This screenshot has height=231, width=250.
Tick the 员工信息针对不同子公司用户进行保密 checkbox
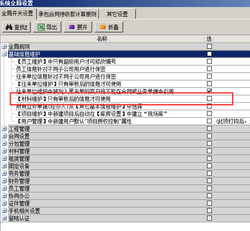click(209, 69)
